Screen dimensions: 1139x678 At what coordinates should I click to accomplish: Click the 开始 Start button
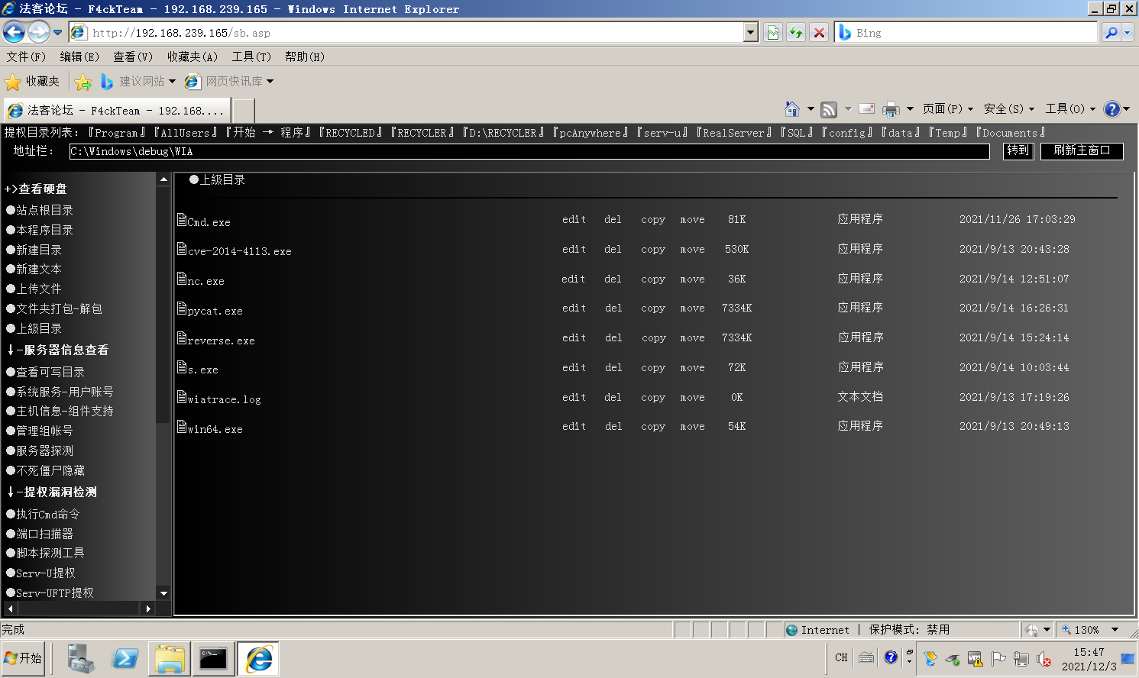pos(24,658)
